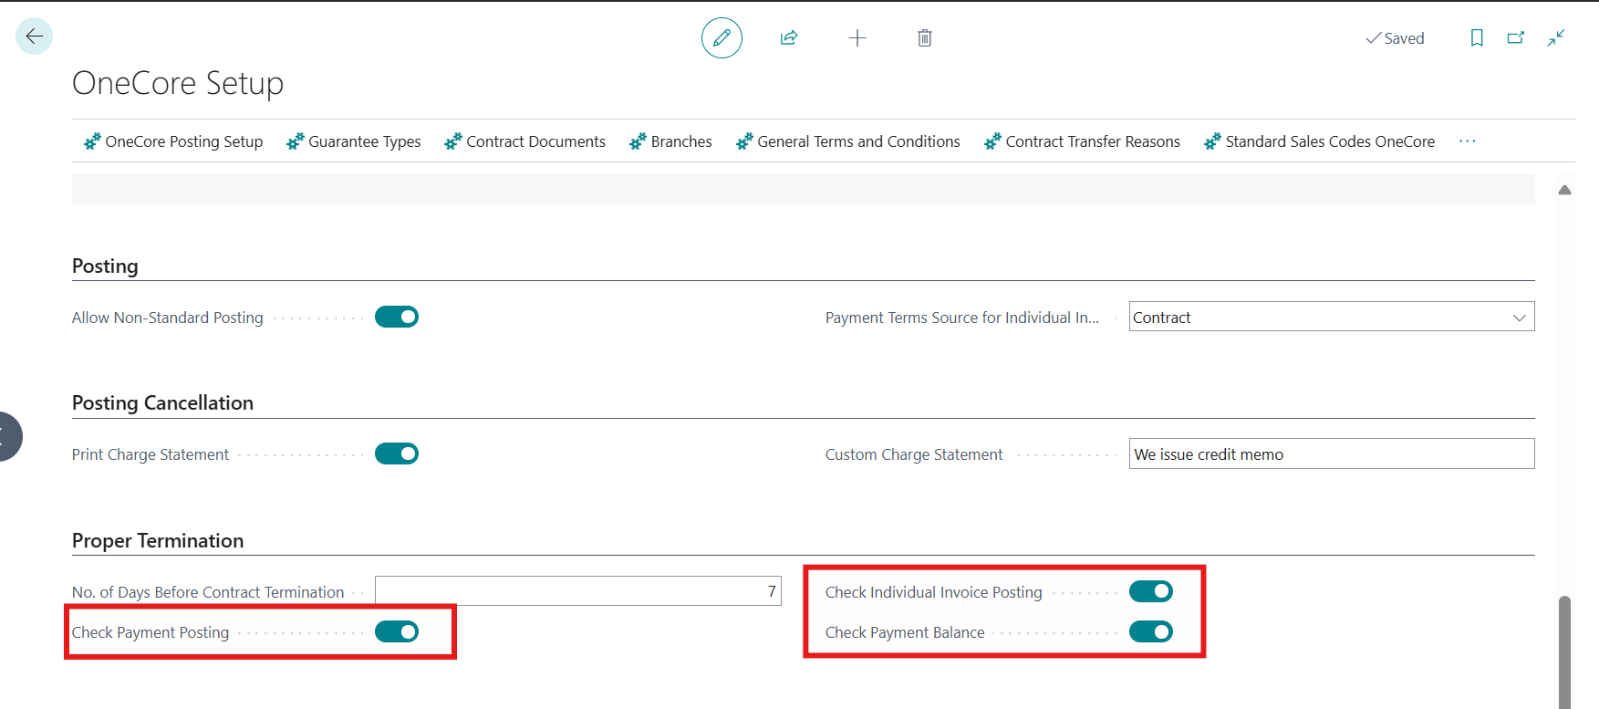Click the bookmark icon

tap(1476, 38)
